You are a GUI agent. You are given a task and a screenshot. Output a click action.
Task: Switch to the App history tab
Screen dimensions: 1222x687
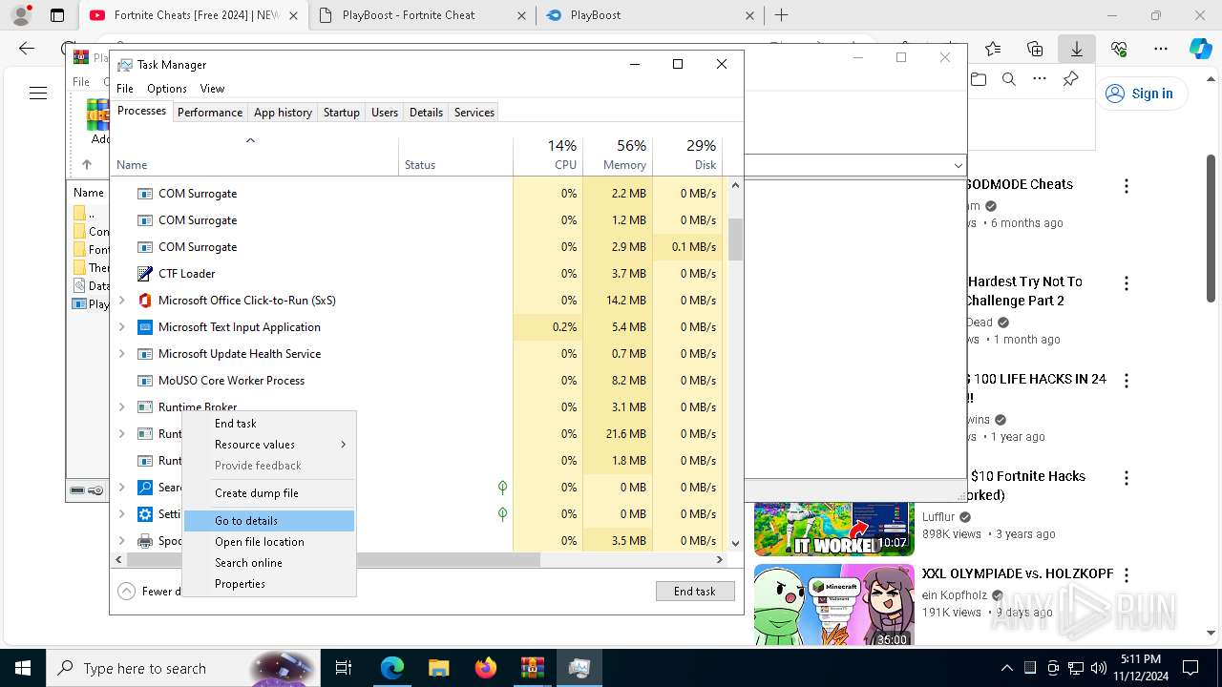tap(283, 112)
